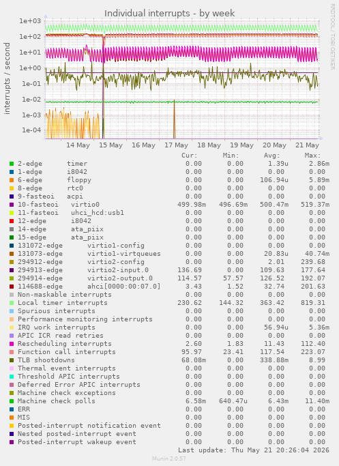Click the TLB shootdowns olive swatch
The height and width of the screenshot is (466, 339).
[12, 360]
